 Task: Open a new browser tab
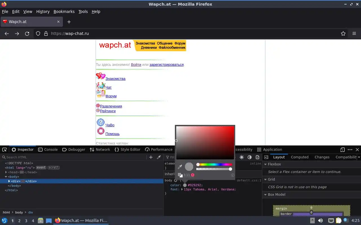pyautogui.click(x=69, y=22)
